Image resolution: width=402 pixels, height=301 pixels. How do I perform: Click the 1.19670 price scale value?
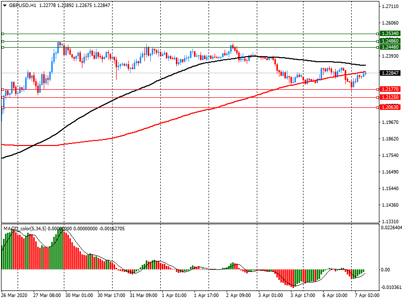coord(390,122)
